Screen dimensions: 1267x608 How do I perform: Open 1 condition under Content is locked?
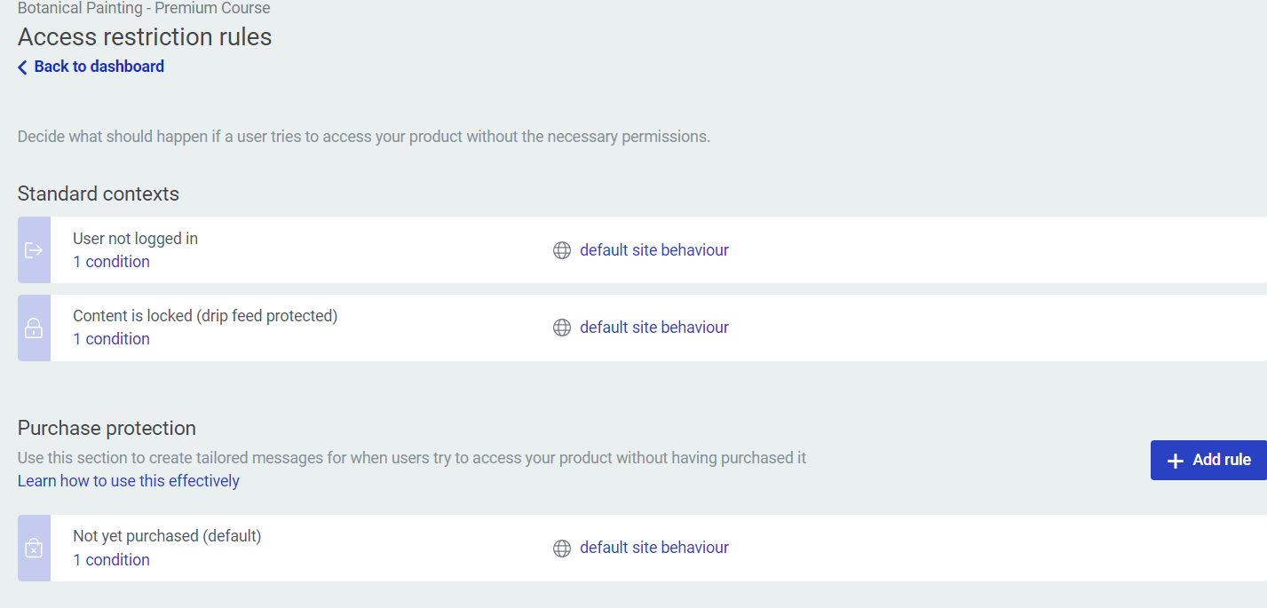(111, 339)
